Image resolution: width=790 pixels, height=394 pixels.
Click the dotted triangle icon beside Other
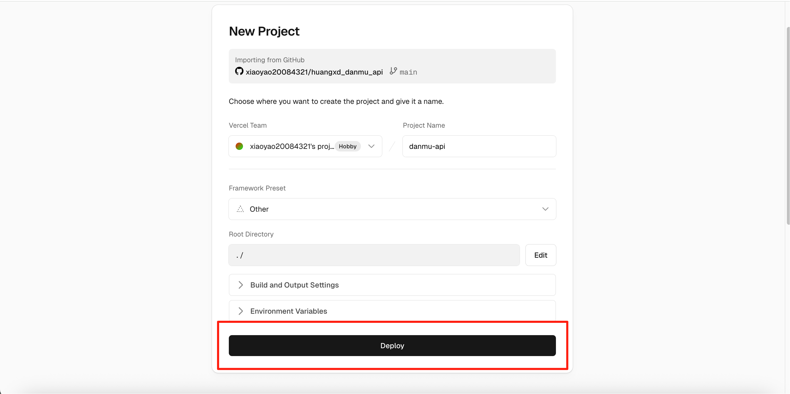[x=240, y=209]
